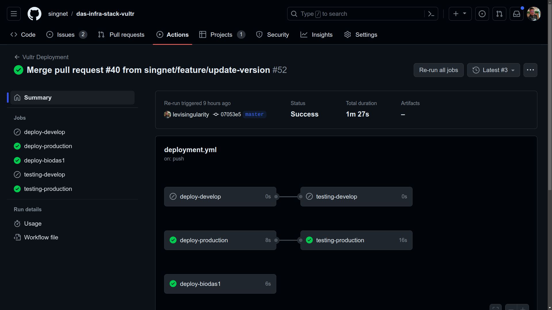Click the deployment.yml heading
The width and height of the screenshot is (552, 310).
[x=190, y=150]
